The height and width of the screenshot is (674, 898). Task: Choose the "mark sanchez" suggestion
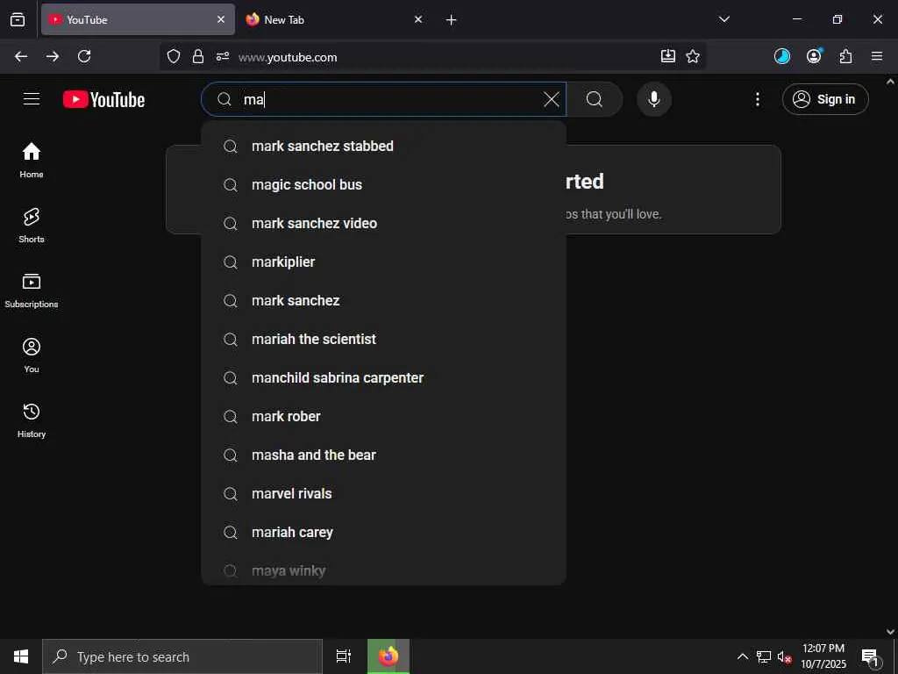(384, 300)
